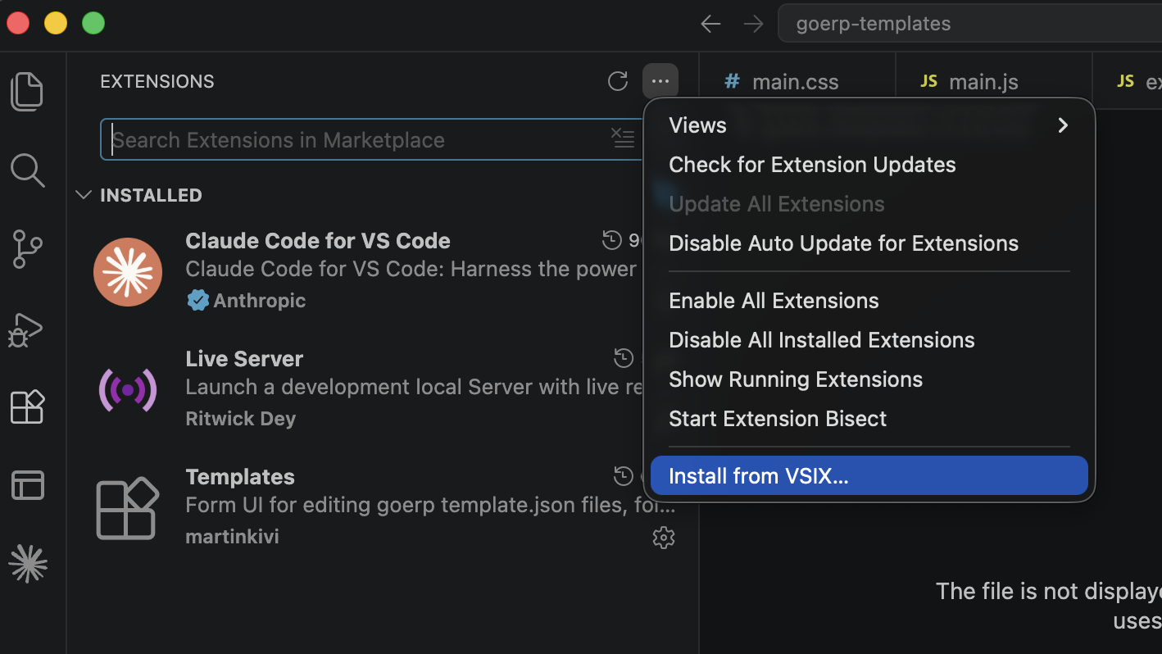Minimize the window with the yellow button
Viewport: 1162px width, 654px height.
coord(56,23)
